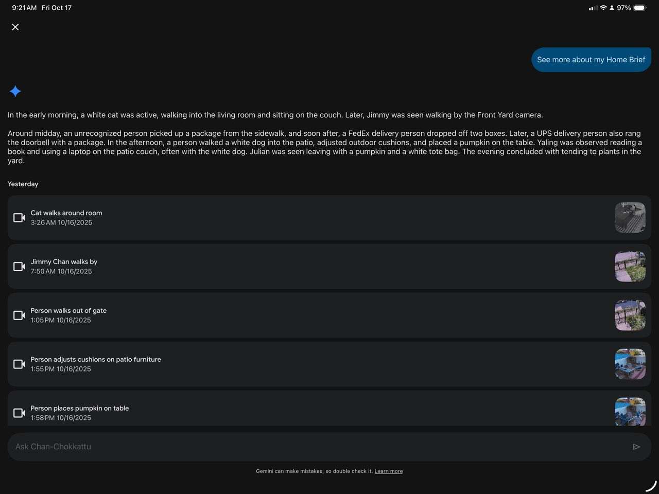Open the patio cushions event thumbnail

click(x=630, y=364)
